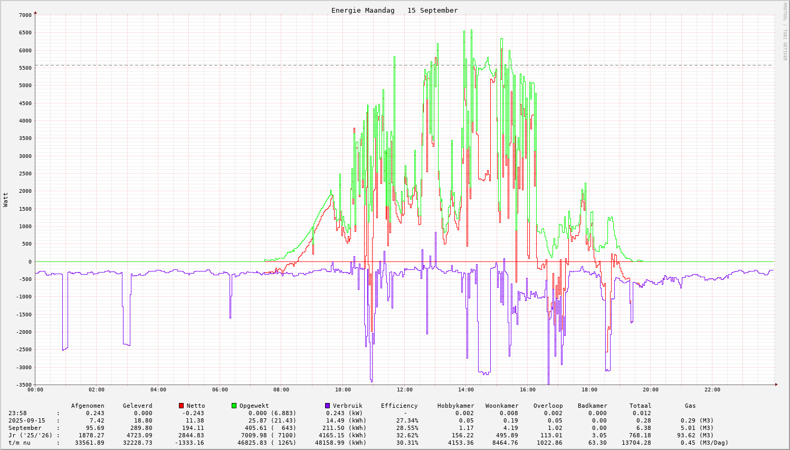Image resolution: width=790 pixels, height=450 pixels.
Task: Click the Badkamer column header
Action: [x=592, y=406]
